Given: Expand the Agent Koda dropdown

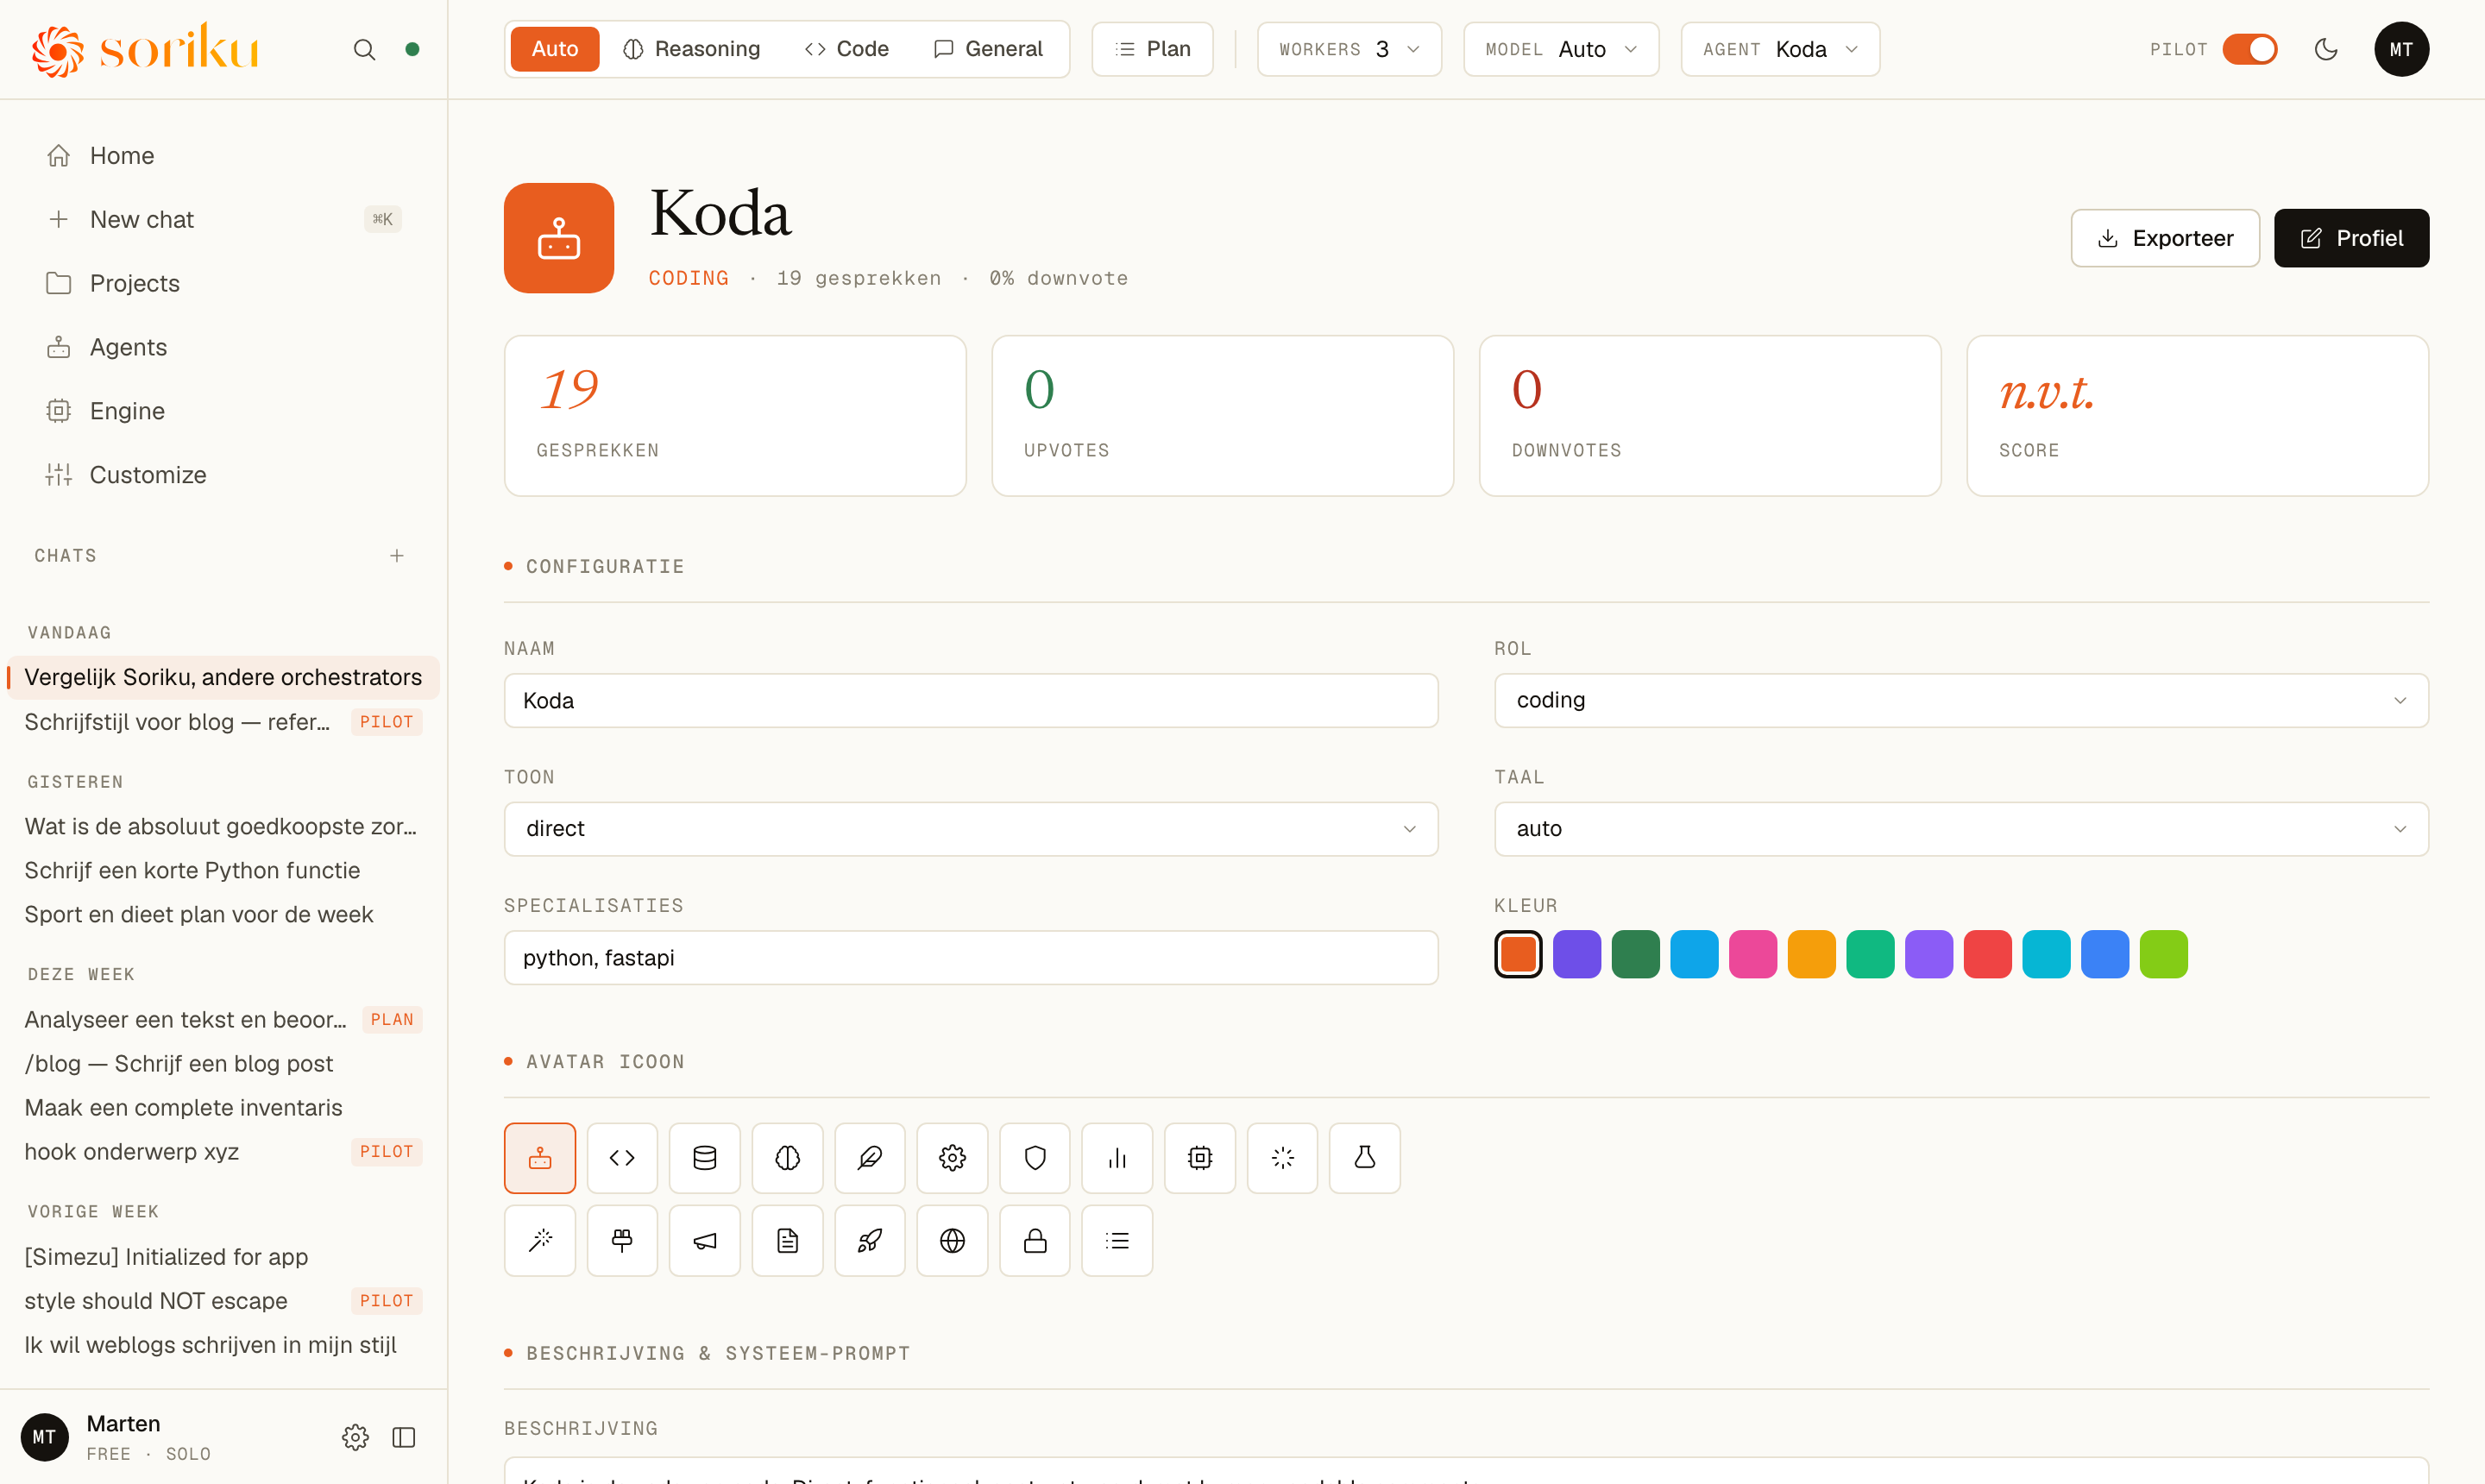Looking at the screenshot, I should pos(1780,49).
